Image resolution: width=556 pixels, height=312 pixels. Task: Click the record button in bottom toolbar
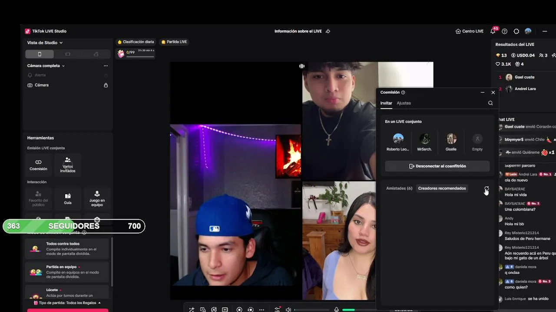coord(239,309)
